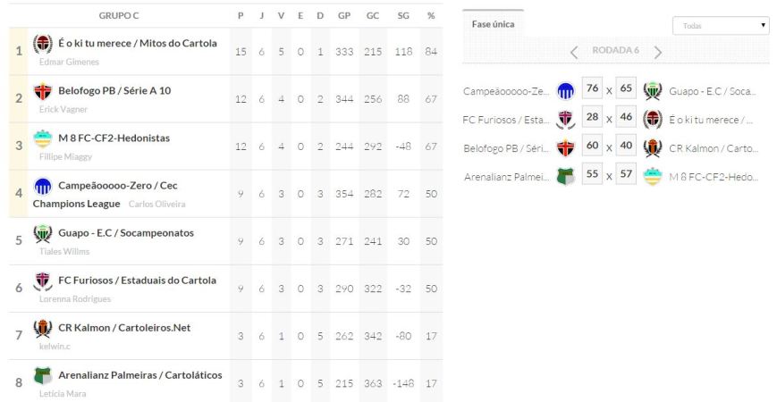777x402 pixels.
Task: Open the Todas filter dropdown
Action: point(720,26)
